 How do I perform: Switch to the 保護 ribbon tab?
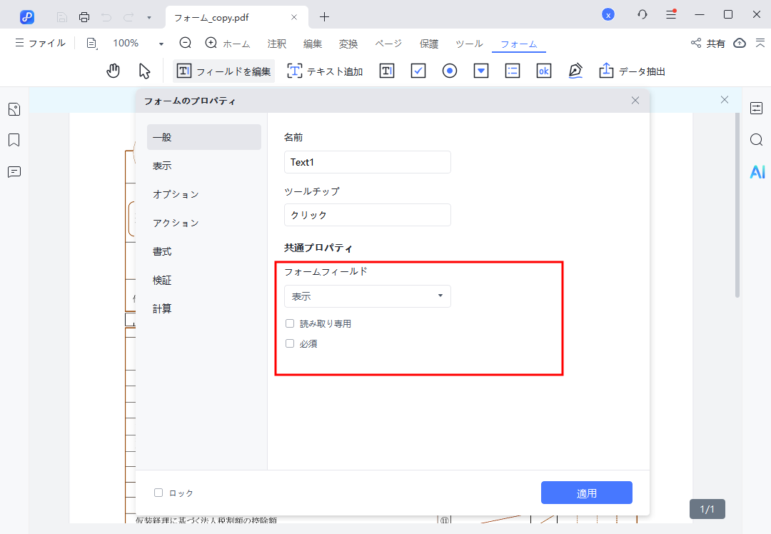tap(428, 43)
